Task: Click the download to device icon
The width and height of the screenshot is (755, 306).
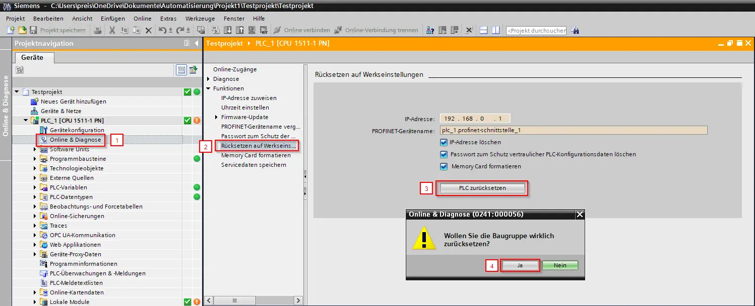Action: (227, 30)
